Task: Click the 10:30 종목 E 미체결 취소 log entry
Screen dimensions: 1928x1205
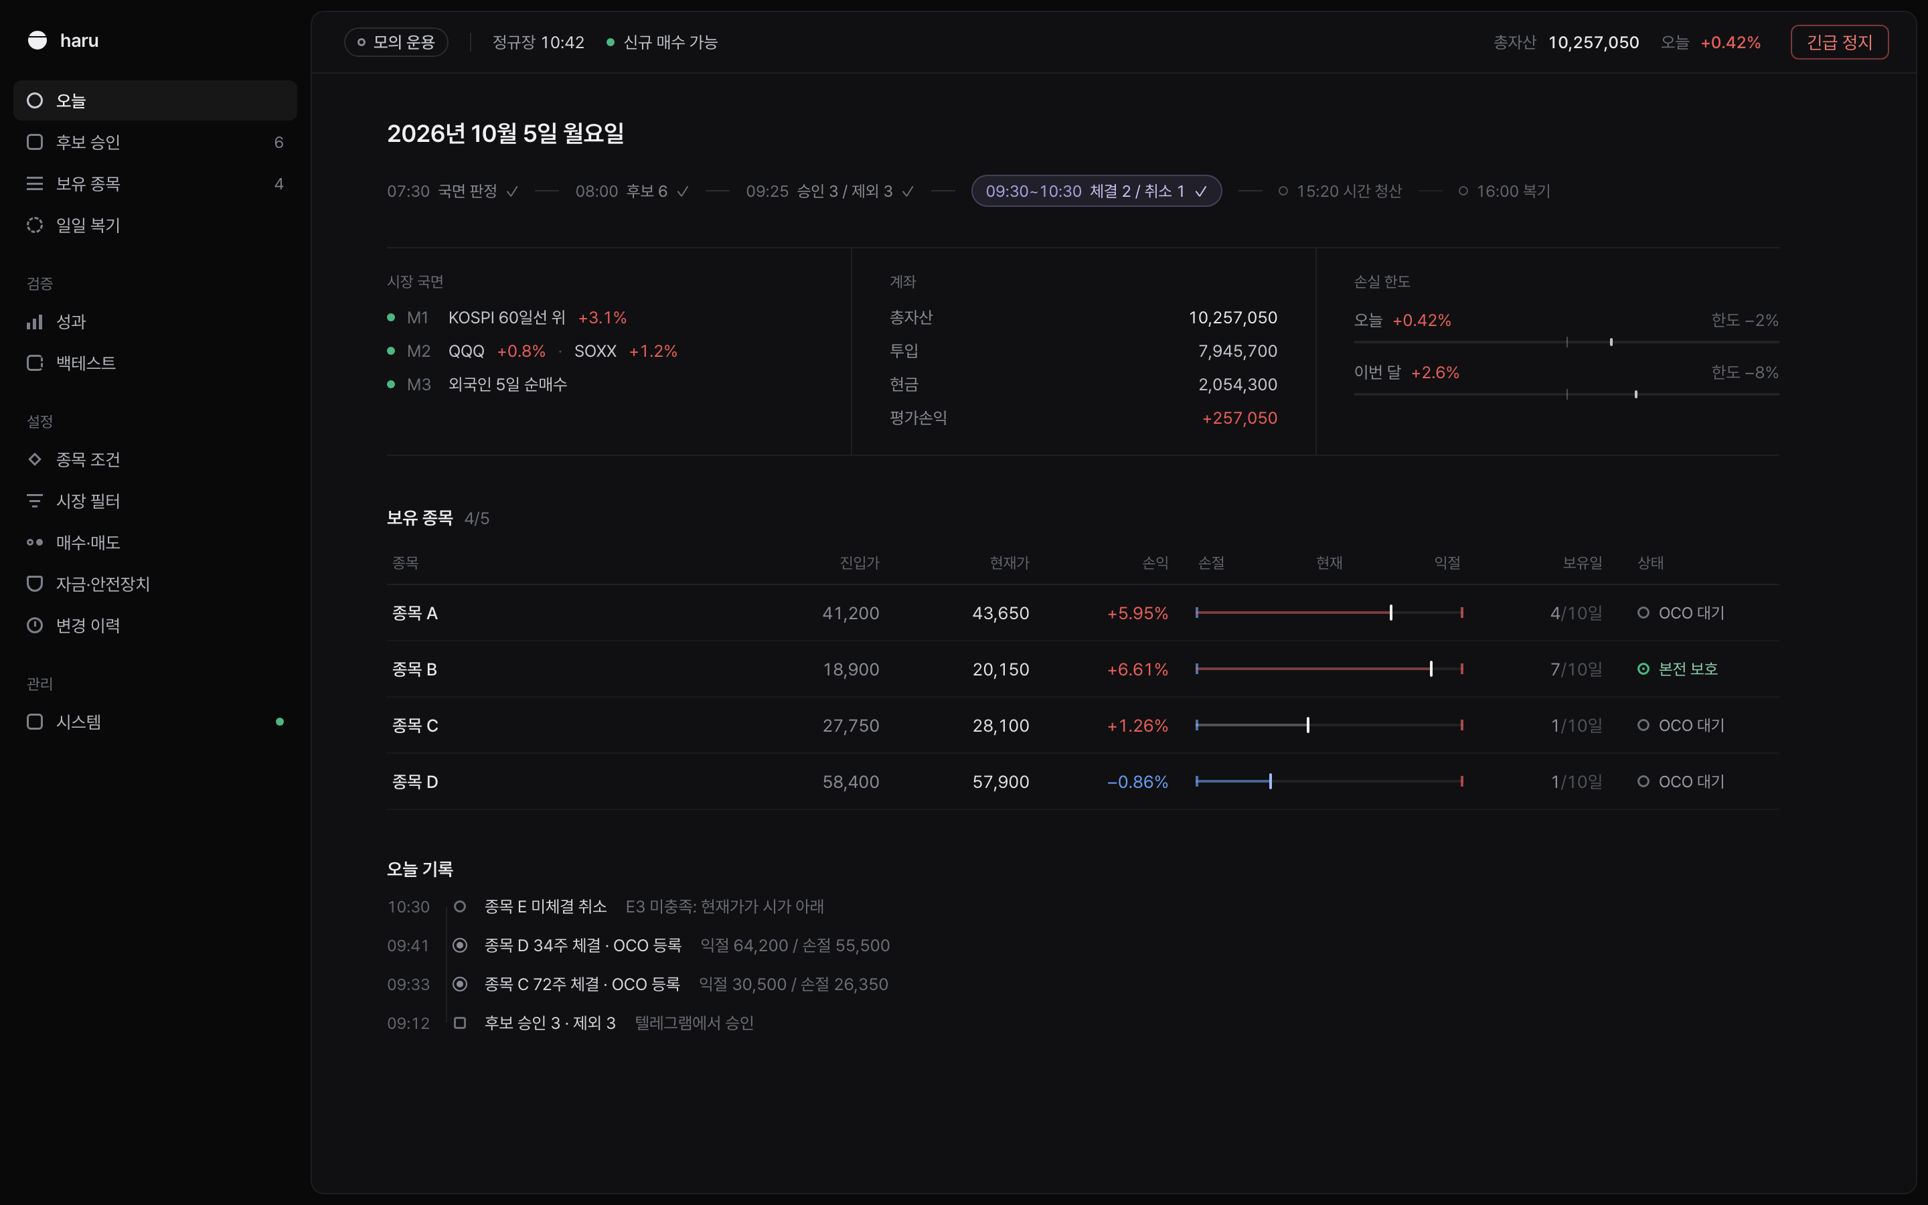Action: [605, 907]
